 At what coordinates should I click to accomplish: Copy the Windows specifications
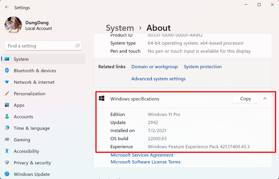(x=246, y=98)
